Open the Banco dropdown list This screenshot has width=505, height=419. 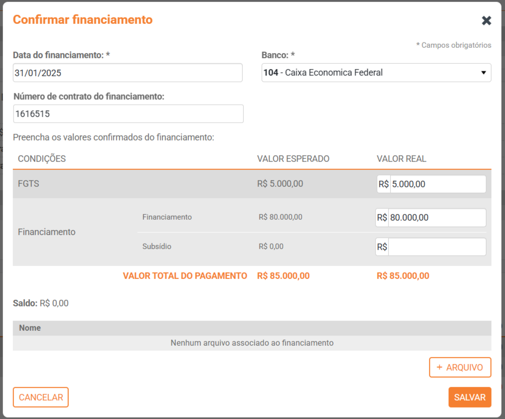(x=369, y=73)
